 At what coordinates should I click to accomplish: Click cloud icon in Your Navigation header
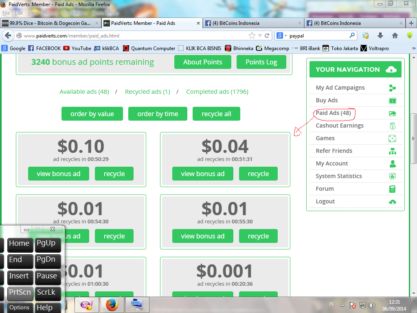(x=391, y=69)
